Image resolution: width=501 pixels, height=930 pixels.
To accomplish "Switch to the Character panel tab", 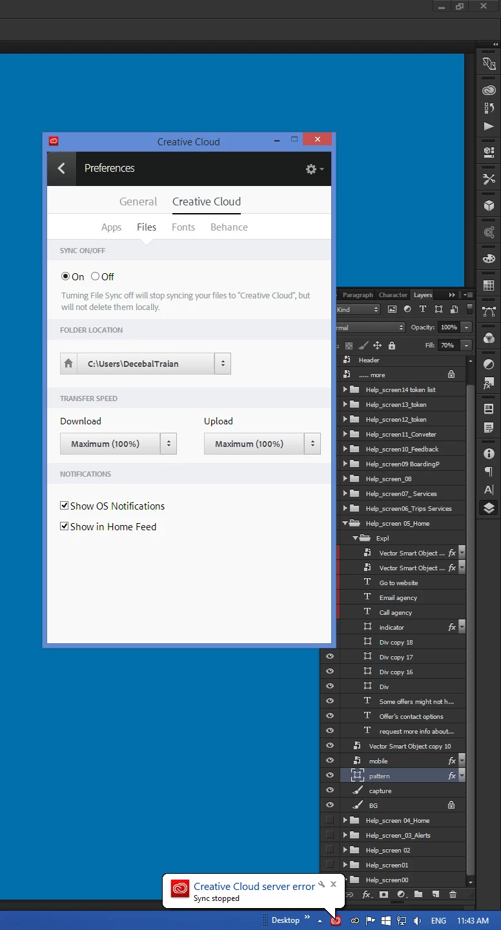I will (393, 295).
